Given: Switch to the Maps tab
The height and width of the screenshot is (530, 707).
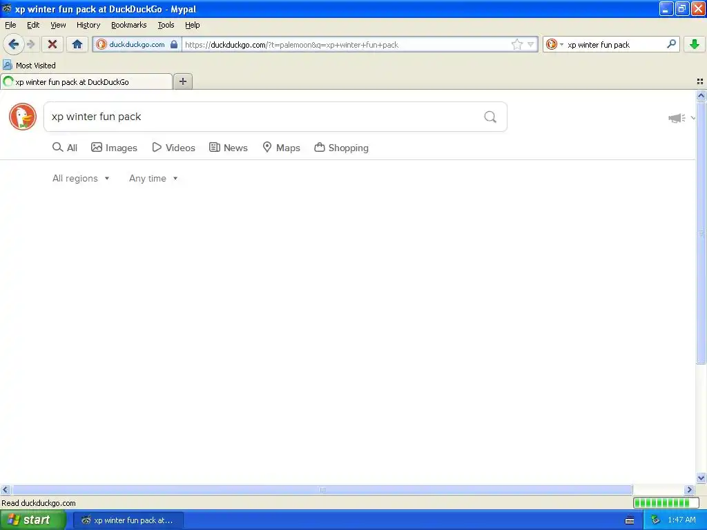Looking at the screenshot, I should tap(282, 148).
